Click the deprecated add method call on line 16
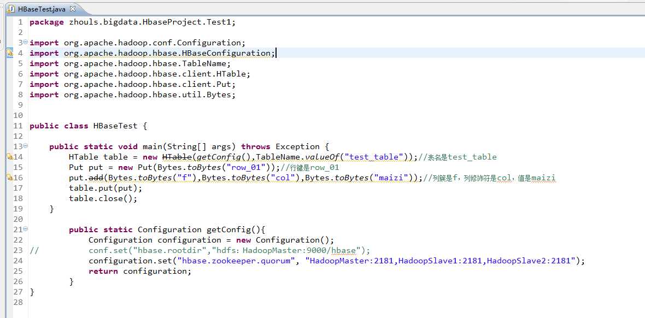This screenshot has height=318, width=645. pos(96,178)
